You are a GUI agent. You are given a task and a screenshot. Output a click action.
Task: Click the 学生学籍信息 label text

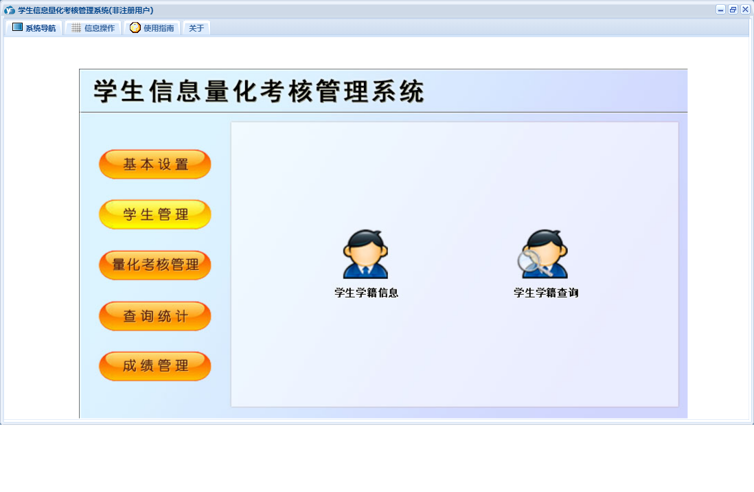(367, 293)
